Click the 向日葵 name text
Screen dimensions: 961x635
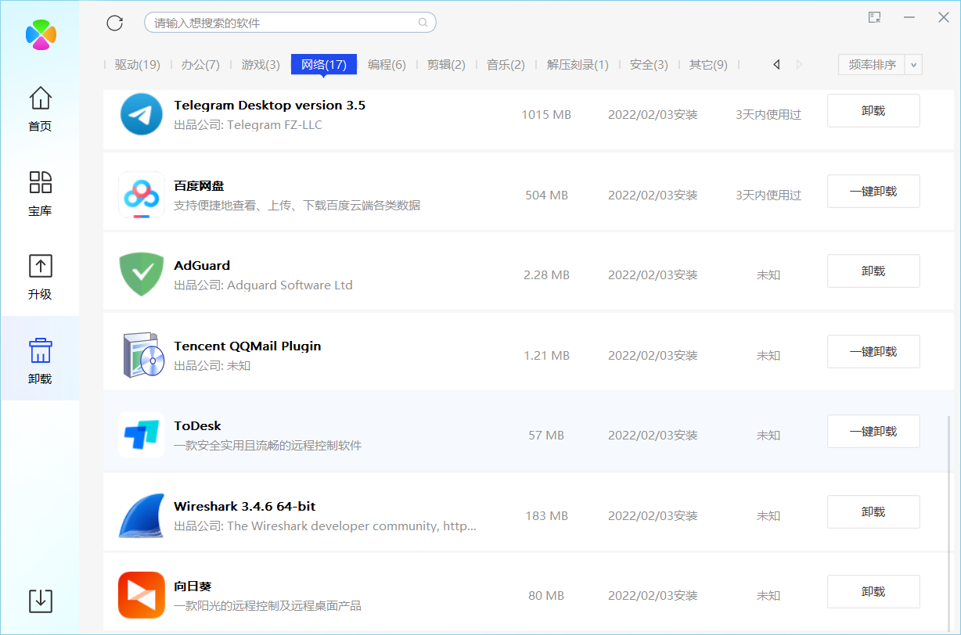tap(193, 586)
